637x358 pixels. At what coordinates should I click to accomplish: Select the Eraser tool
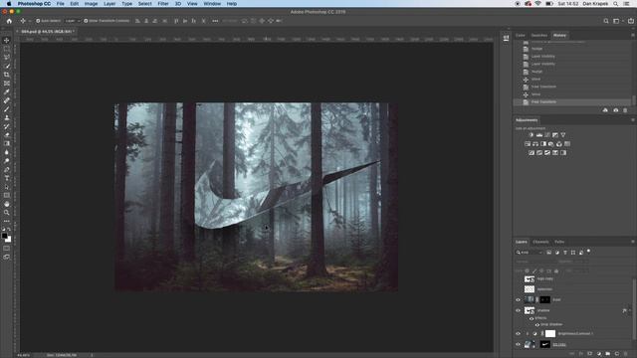7,135
